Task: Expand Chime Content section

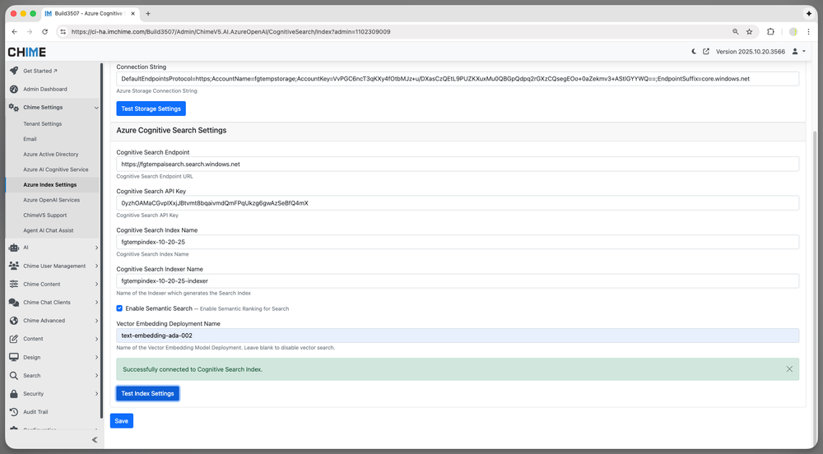Action: pyautogui.click(x=96, y=284)
